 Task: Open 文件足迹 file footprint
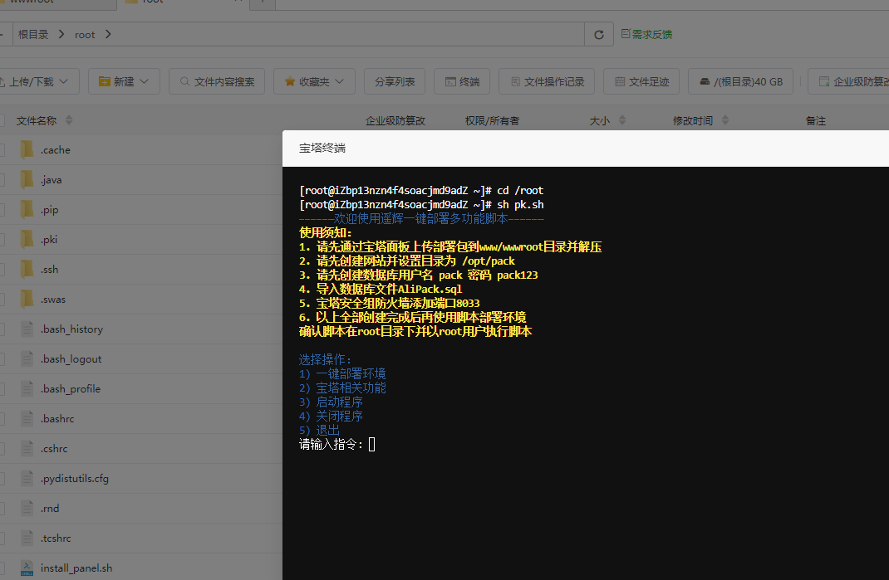pos(641,81)
